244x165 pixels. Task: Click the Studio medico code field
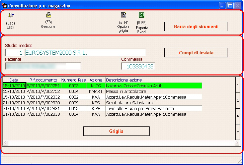[14, 53]
